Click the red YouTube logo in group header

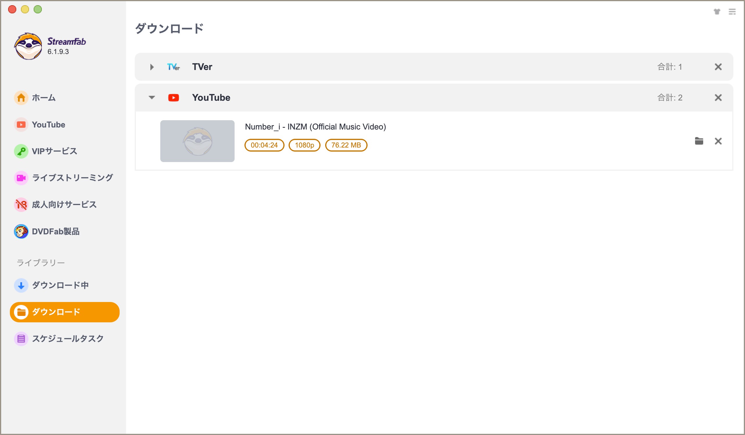click(x=173, y=98)
